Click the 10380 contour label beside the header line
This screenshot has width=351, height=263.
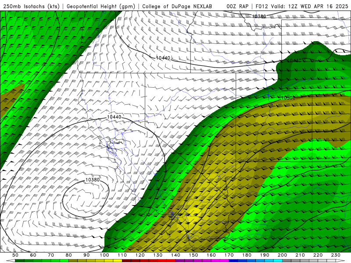[x=259, y=16]
